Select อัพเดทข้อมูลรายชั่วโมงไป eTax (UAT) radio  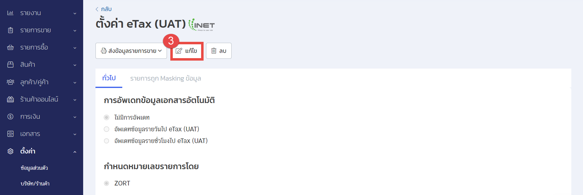107,141
